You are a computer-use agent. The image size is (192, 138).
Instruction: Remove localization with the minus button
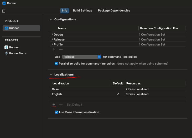pos(61,105)
